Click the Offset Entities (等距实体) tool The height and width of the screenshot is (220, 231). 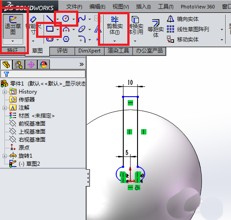156,28
